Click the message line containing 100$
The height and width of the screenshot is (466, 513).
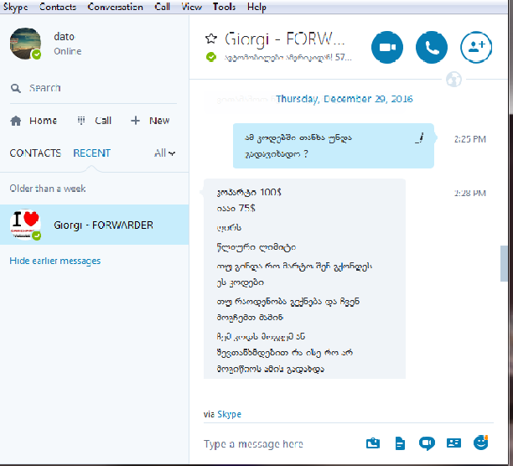click(249, 192)
